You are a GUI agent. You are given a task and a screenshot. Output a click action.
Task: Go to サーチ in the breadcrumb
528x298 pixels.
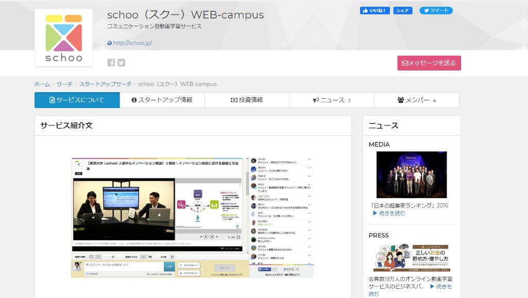point(64,84)
